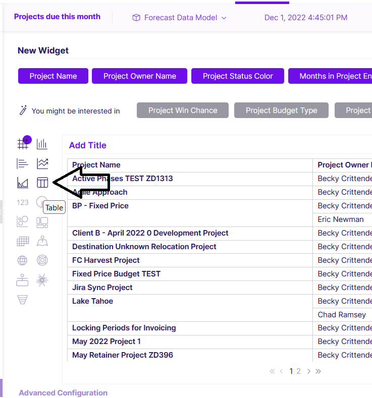372x398 pixels.
Task: Go to next page of table
Action: (x=309, y=371)
